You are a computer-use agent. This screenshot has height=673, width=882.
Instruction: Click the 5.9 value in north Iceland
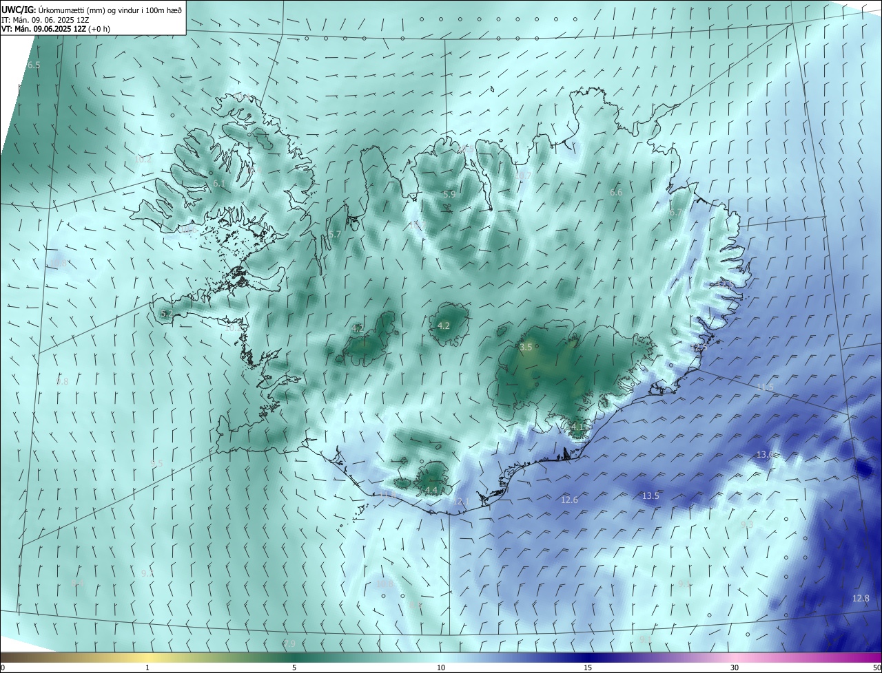pos(450,195)
